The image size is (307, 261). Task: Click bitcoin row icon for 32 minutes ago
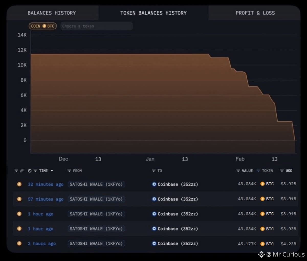pyautogui.click(x=19, y=184)
